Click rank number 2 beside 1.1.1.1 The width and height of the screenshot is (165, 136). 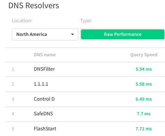(13, 84)
